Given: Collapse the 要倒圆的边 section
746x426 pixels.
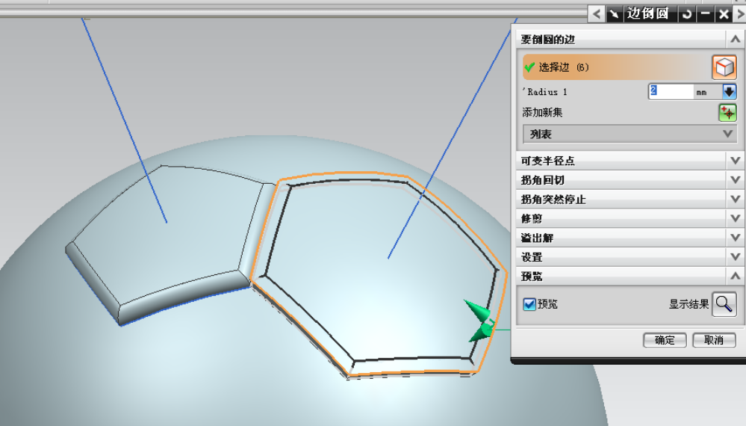Looking at the screenshot, I should coord(735,39).
